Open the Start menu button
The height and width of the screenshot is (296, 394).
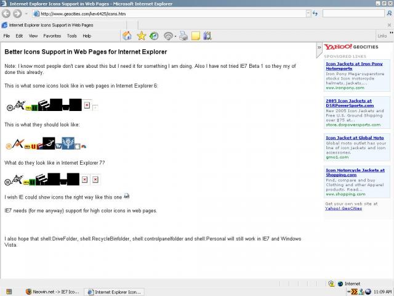tap(9, 292)
